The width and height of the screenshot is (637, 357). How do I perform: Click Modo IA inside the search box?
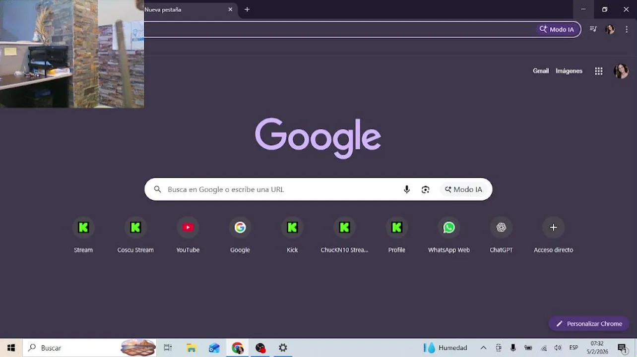[x=463, y=189]
